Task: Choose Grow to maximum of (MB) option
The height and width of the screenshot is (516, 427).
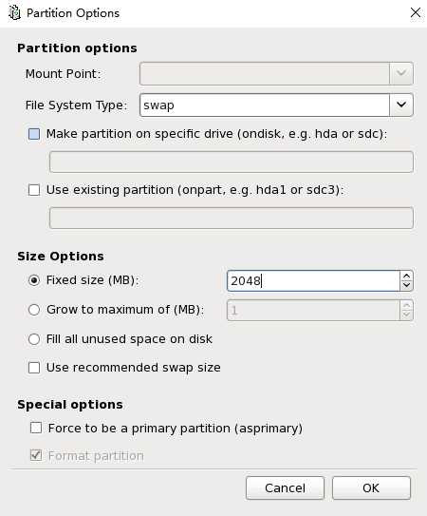Action: tap(34, 310)
